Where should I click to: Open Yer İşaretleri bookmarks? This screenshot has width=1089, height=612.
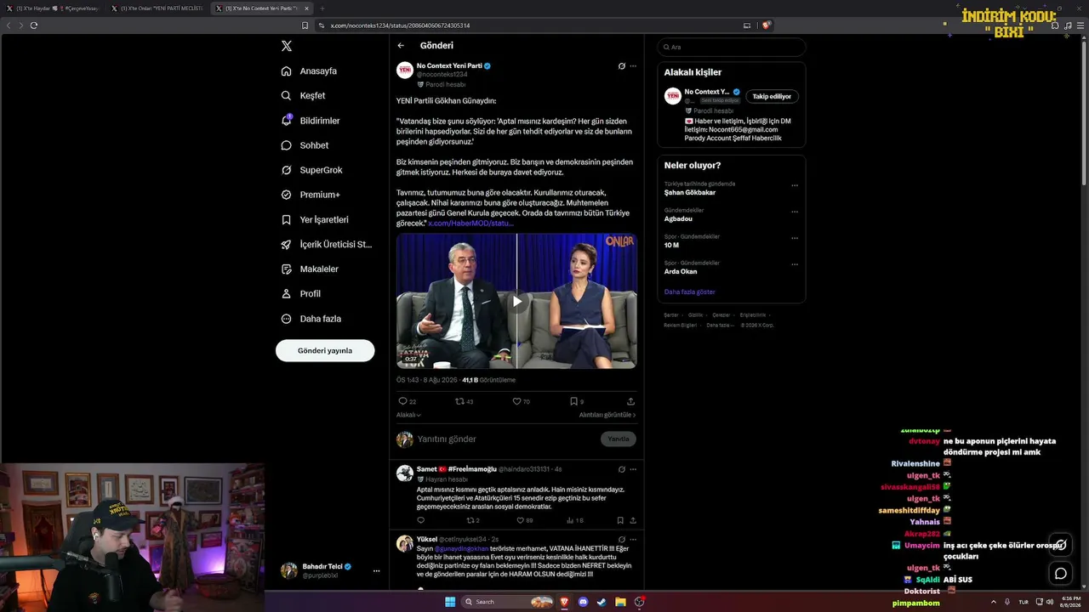coord(315,219)
